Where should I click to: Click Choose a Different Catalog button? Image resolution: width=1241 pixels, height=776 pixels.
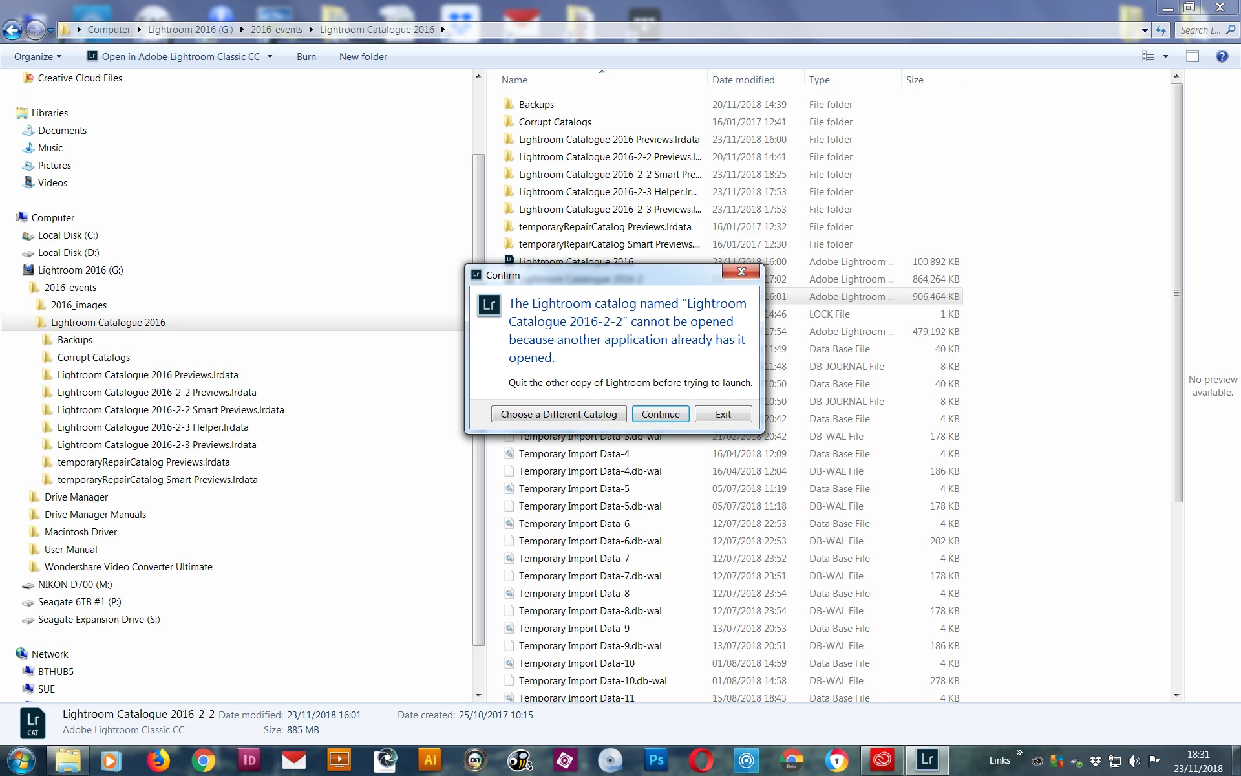[x=558, y=414]
